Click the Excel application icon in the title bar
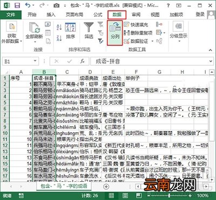 tap(6, 5)
